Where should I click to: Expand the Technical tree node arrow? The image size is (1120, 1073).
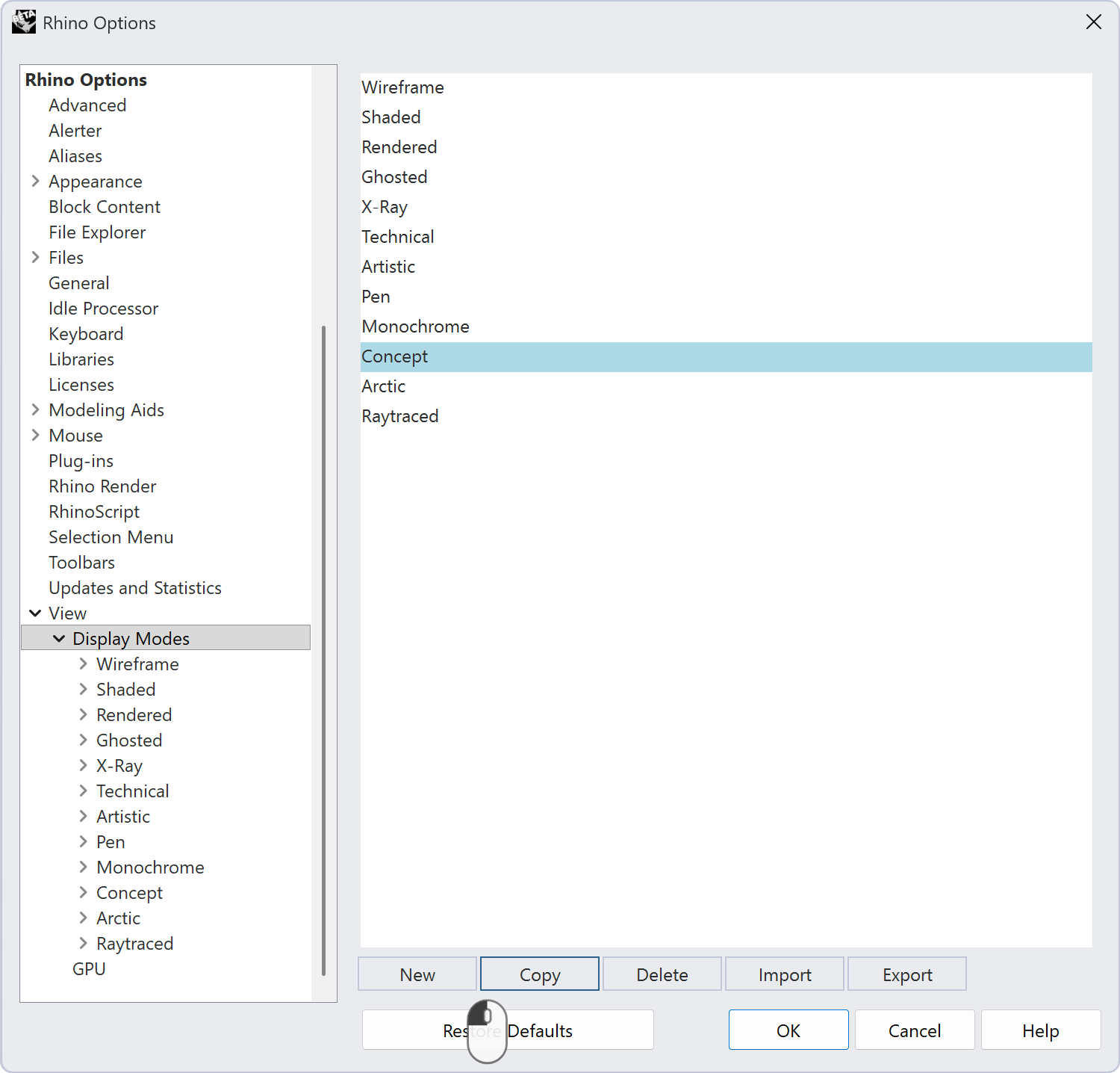(83, 791)
